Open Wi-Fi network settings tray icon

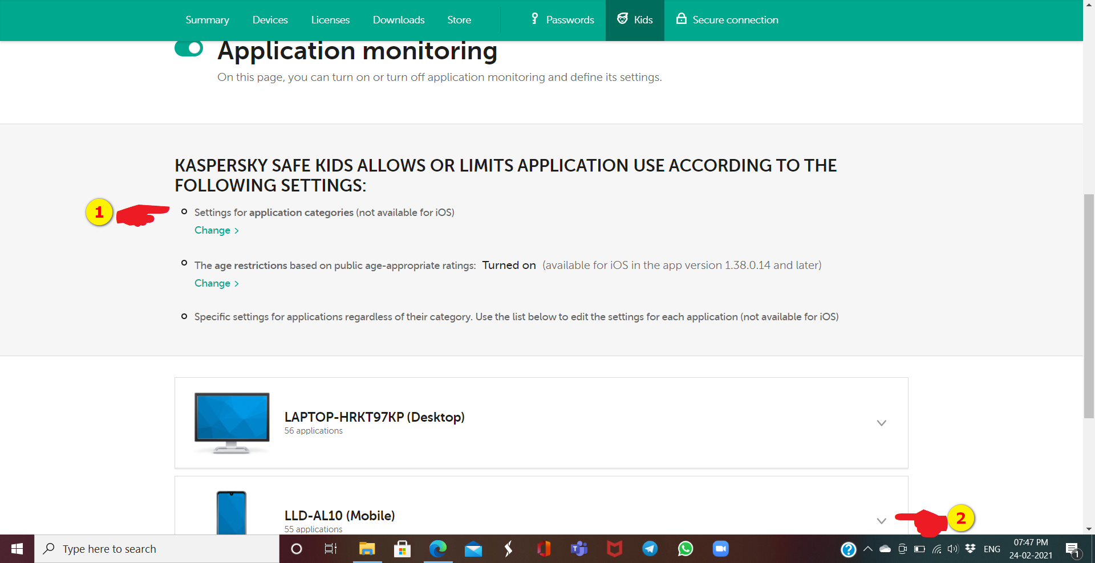936,549
